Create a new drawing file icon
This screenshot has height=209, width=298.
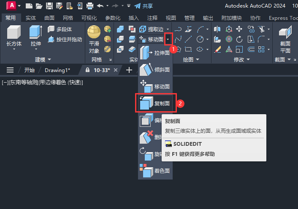[x=29, y=6]
